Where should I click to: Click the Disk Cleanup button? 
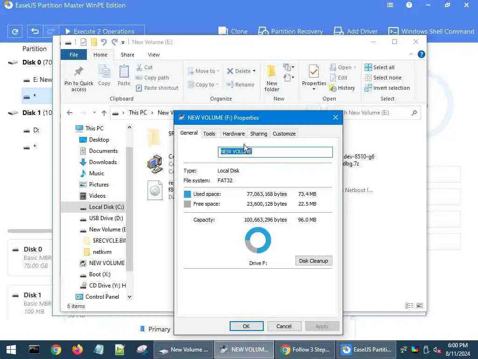(x=313, y=261)
